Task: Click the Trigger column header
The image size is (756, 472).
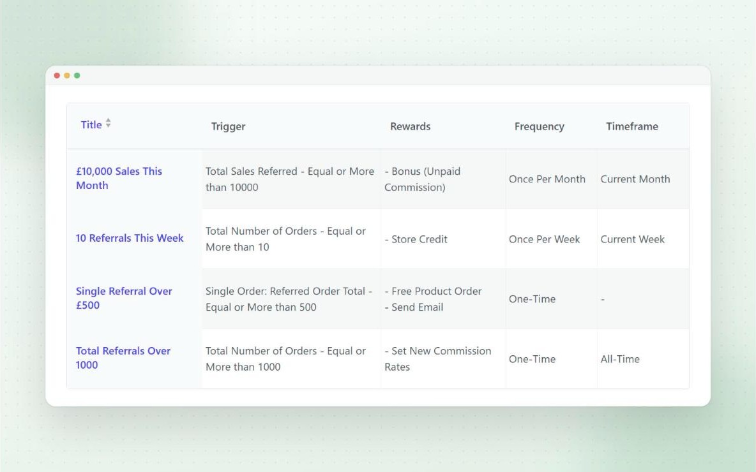Action: click(228, 126)
